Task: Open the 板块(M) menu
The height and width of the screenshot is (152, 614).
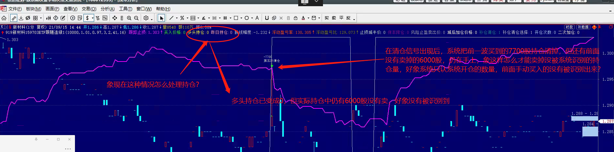Action: pyautogui.click(x=34, y=9)
